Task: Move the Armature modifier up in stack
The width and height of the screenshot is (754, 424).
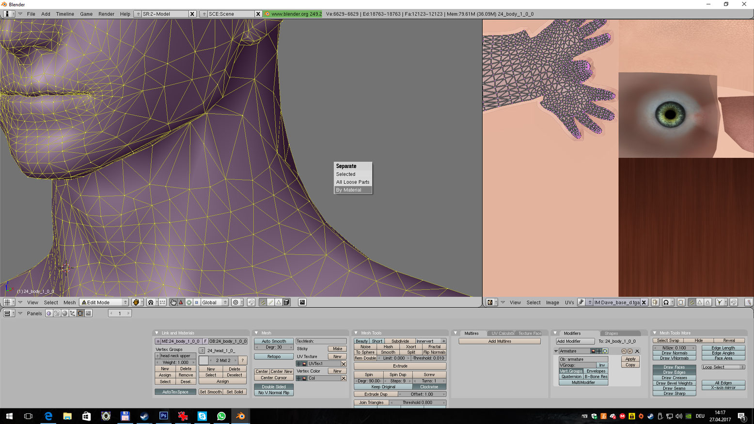Action: coord(624,351)
